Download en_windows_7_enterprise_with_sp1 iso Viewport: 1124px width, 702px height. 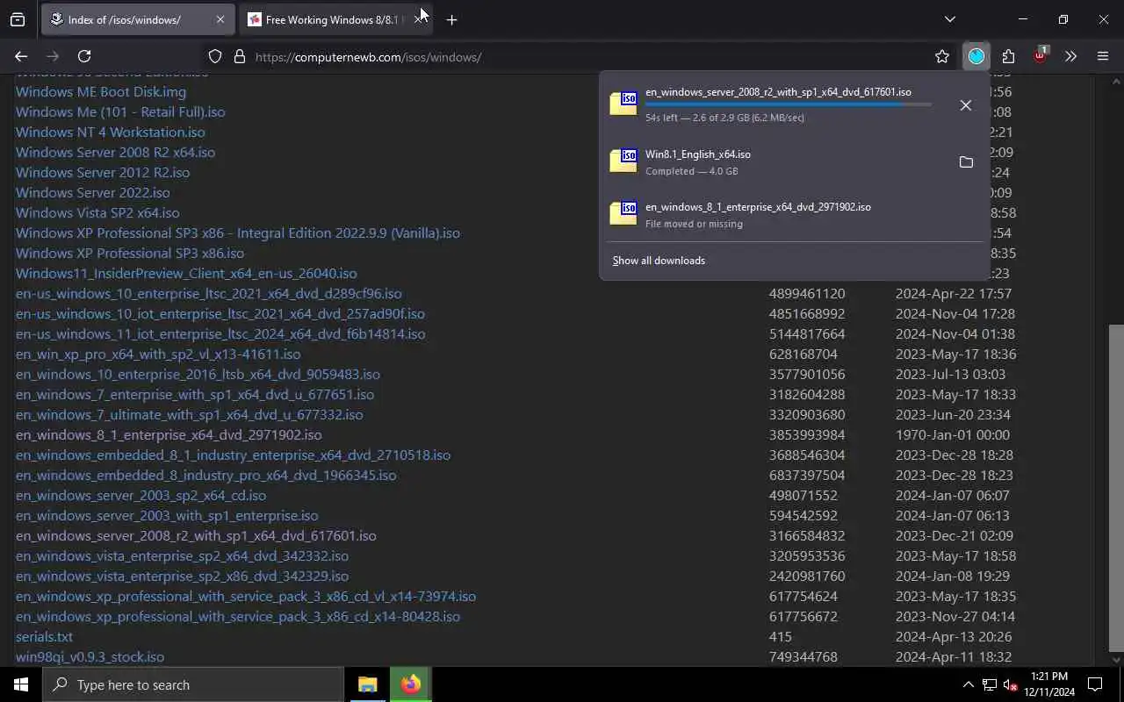[195, 394]
